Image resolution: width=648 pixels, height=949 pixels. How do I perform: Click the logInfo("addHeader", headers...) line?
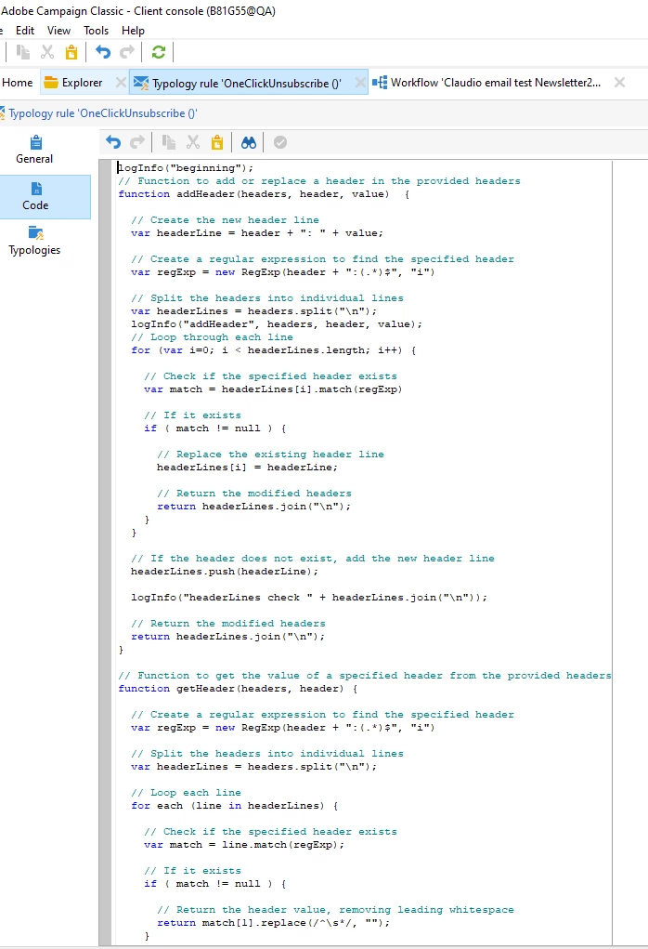click(x=277, y=323)
